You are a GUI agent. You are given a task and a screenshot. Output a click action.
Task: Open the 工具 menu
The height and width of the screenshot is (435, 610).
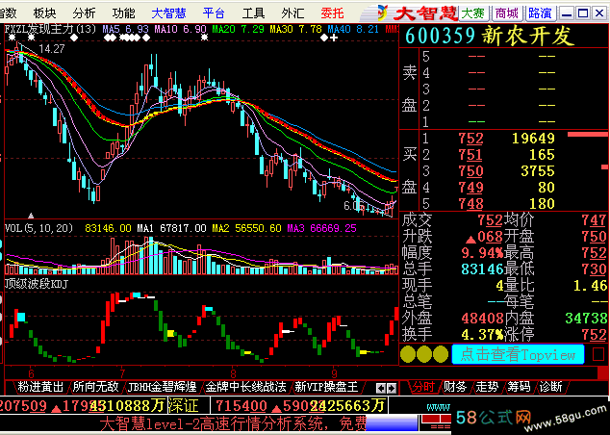[x=253, y=13]
